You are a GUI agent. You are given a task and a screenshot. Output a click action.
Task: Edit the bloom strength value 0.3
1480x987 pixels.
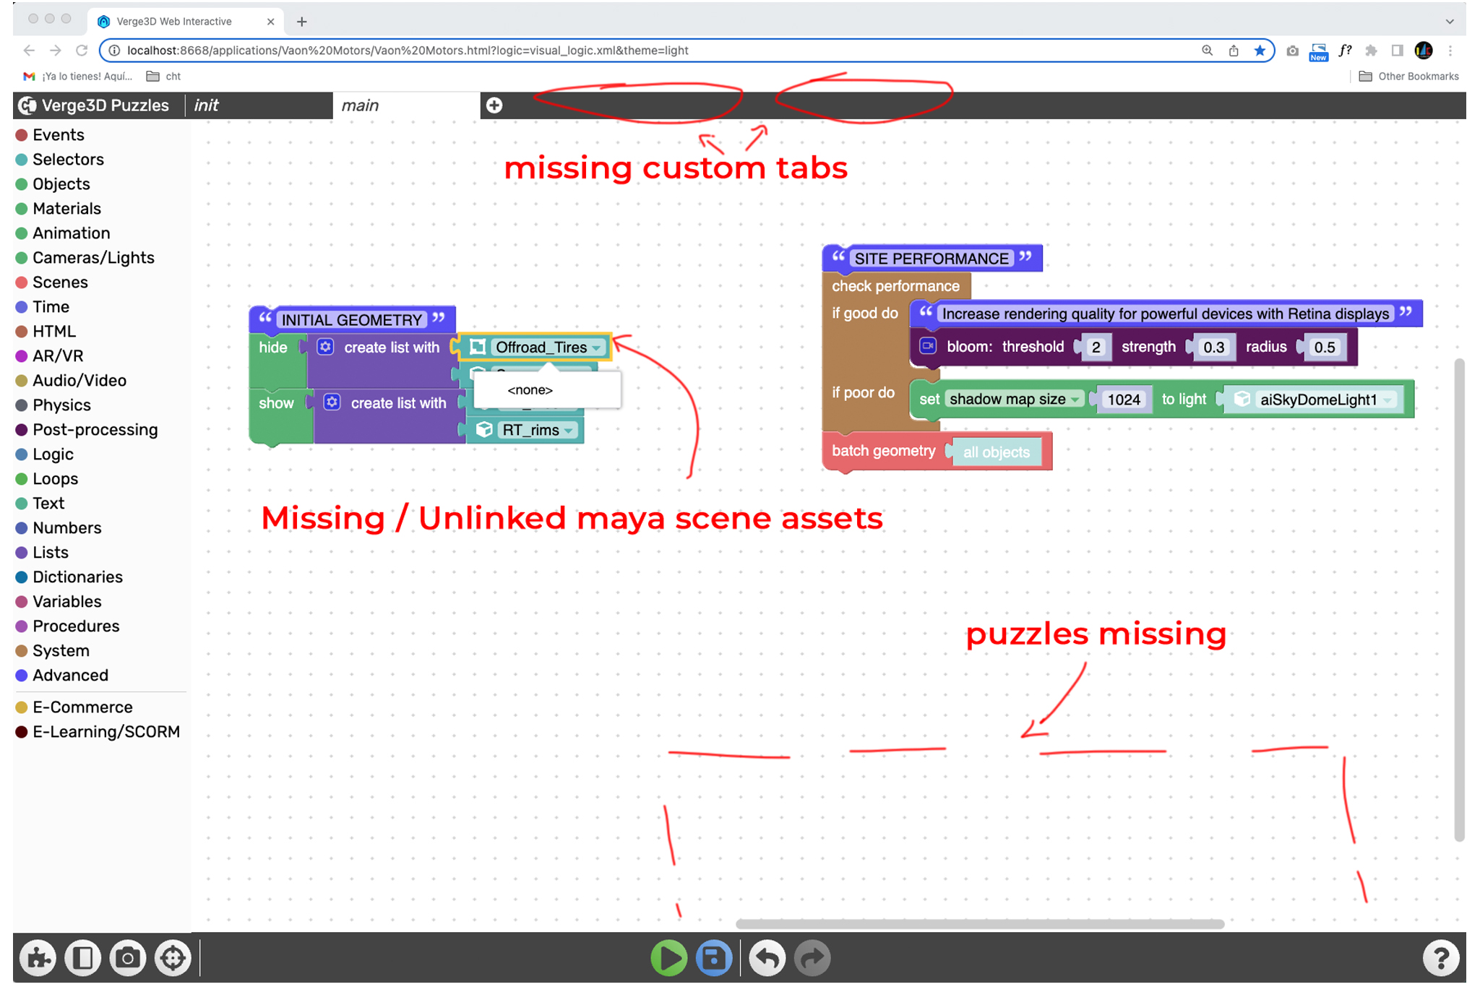pos(1213,347)
